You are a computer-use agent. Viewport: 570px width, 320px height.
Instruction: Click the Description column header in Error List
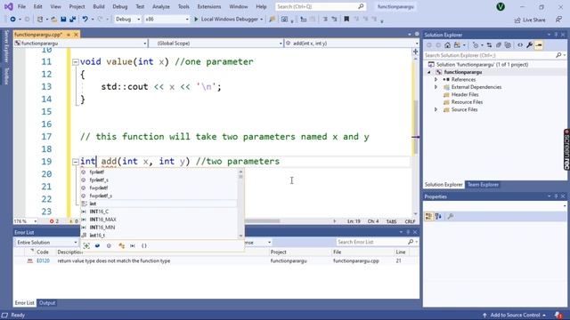(69, 252)
